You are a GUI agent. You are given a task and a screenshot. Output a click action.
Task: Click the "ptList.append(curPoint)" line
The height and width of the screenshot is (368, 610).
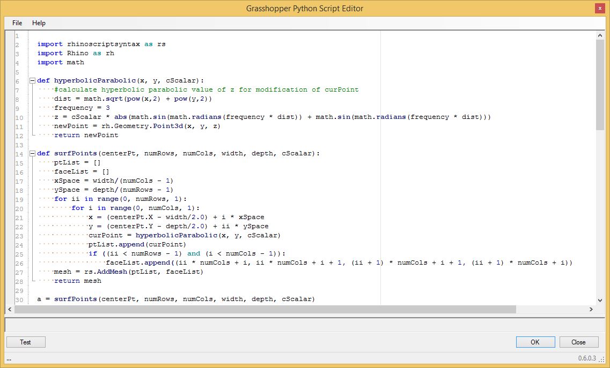(x=137, y=244)
